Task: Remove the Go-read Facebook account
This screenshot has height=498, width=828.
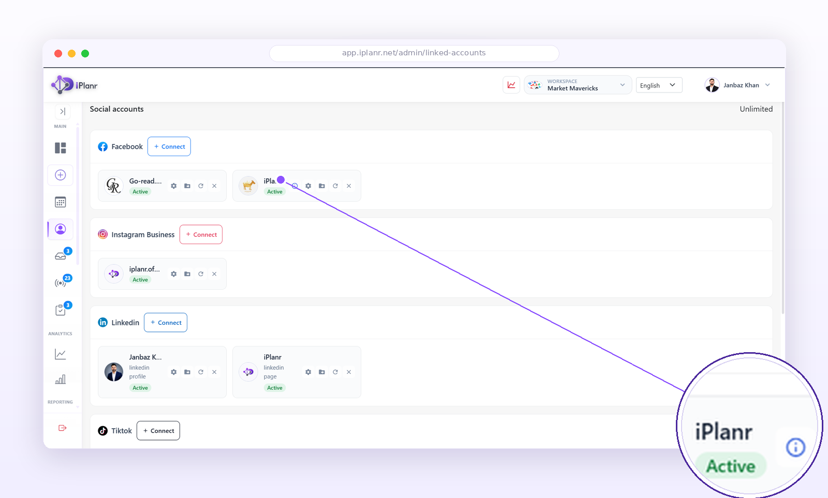Action: tap(214, 186)
